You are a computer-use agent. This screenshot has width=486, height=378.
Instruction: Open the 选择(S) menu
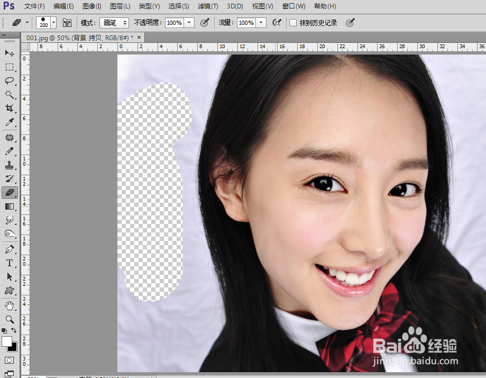pyautogui.click(x=179, y=6)
